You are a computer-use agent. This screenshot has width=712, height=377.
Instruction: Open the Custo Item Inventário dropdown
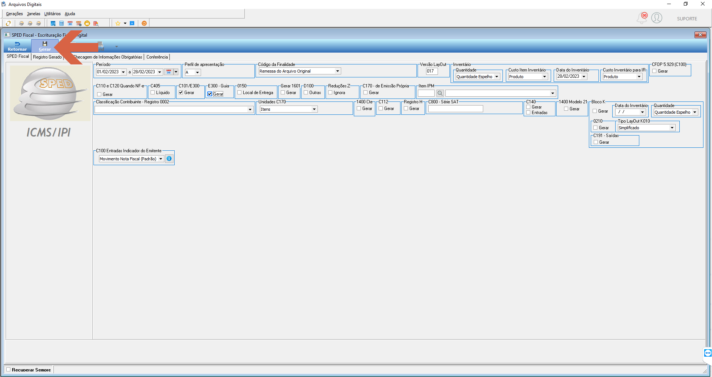(545, 77)
